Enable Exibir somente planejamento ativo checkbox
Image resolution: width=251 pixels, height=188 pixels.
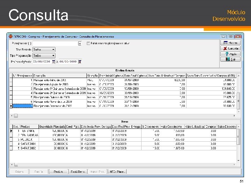[x=88, y=43]
